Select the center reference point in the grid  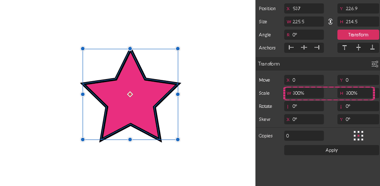358,136
